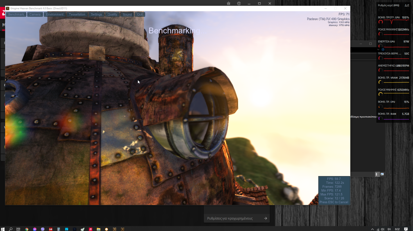Click the fan speed RPM metric
The width and height of the screenshot is (413, 231).
(x=393, y=68)
